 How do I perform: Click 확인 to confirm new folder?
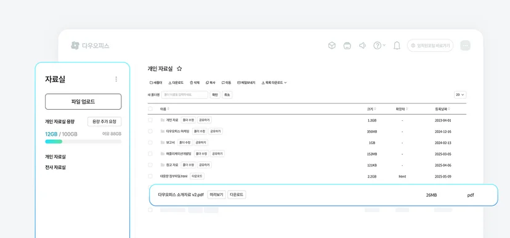pos(215,95)
